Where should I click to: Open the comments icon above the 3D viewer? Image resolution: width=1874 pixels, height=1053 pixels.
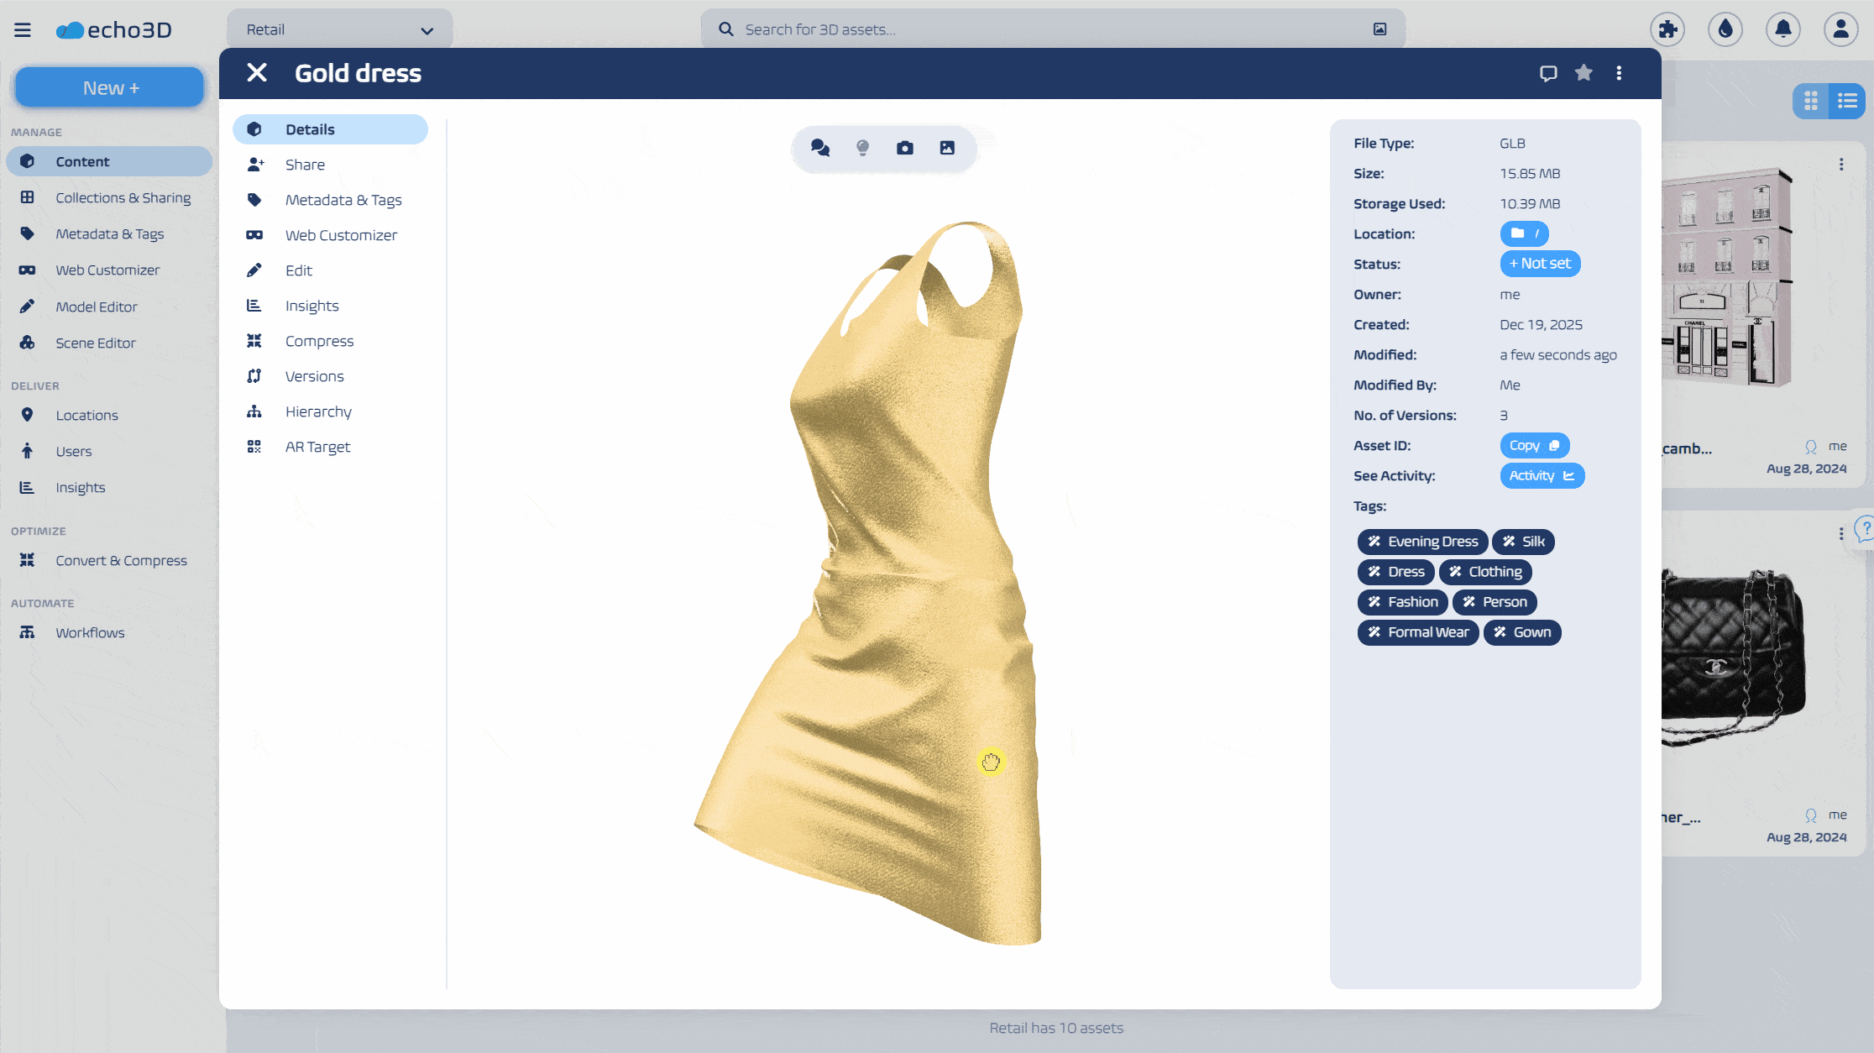pos(819,148)
